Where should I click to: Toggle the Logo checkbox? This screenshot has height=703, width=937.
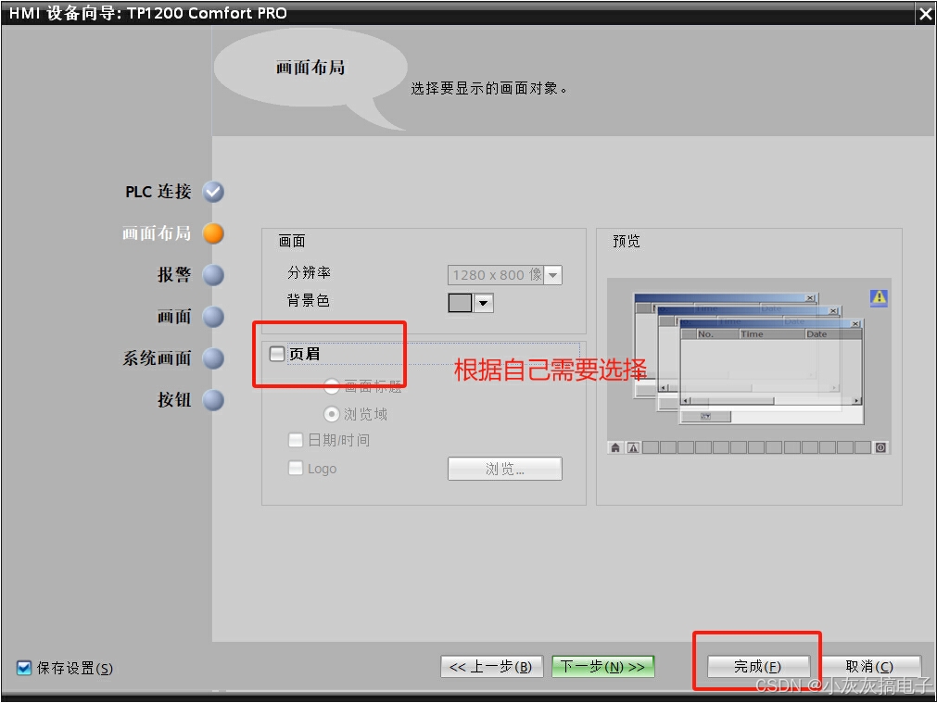click(x=296, y=468)
